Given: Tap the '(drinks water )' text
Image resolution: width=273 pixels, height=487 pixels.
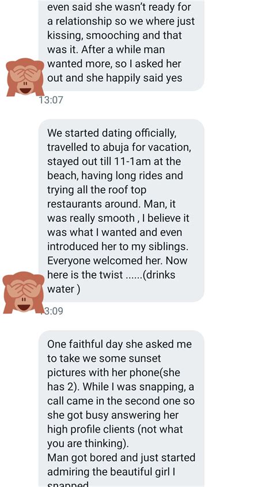Looking at the screenshot, I should point(111,282).
